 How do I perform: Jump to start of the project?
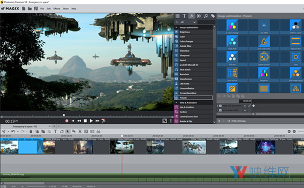(73, 121)
